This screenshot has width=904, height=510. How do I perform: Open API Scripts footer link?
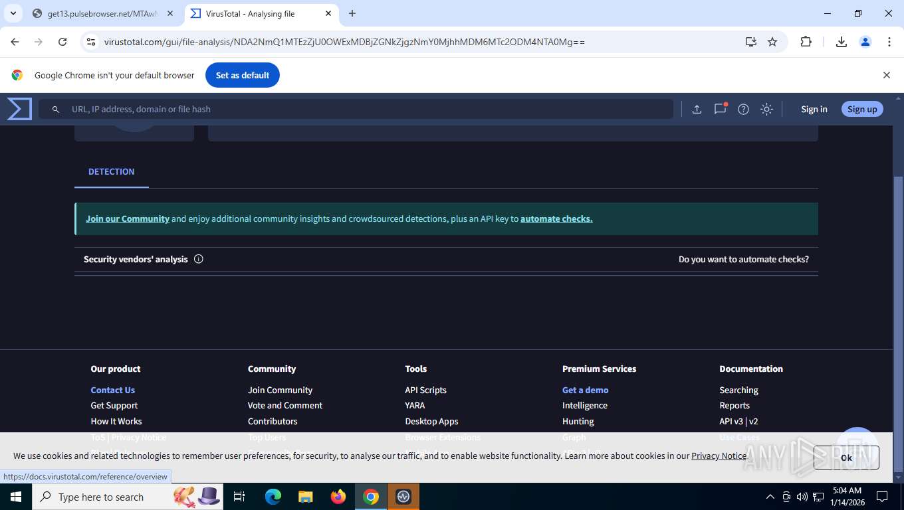pyautogui.click(x=425, y=390)
